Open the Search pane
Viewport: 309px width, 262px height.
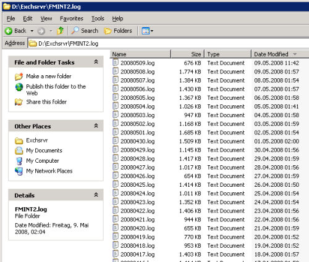[85, 31]
